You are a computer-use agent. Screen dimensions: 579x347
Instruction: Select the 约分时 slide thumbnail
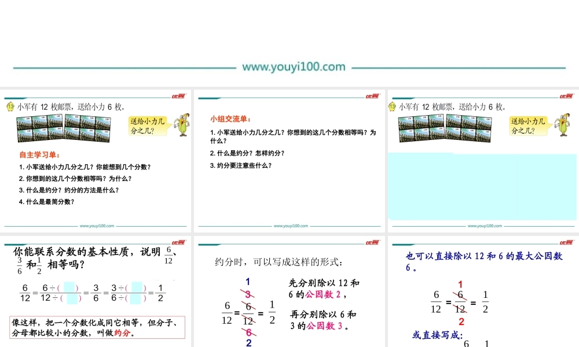tap(289, 291)
